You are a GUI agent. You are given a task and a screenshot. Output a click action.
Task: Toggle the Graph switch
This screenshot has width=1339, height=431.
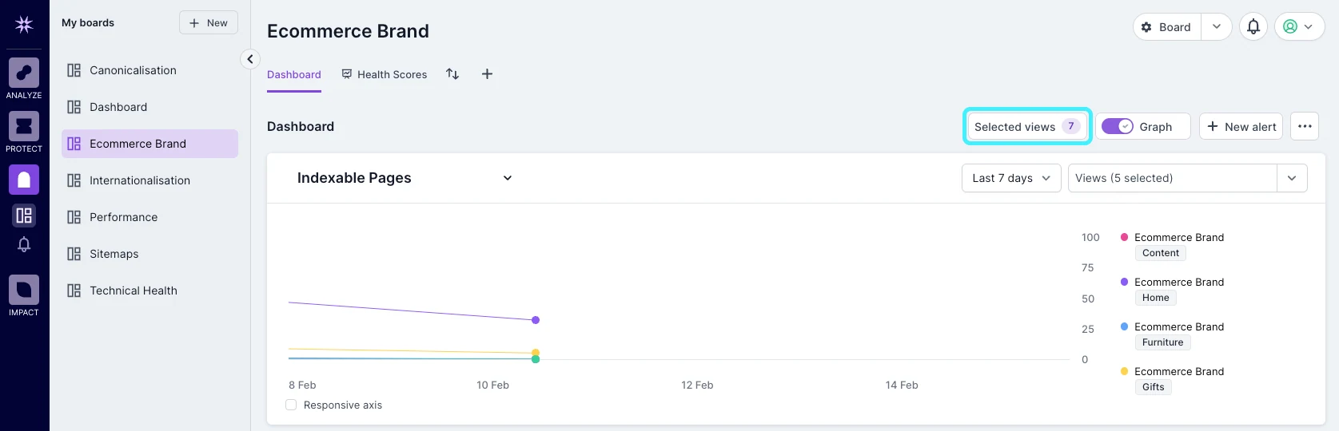click(x=1118, y=126)
